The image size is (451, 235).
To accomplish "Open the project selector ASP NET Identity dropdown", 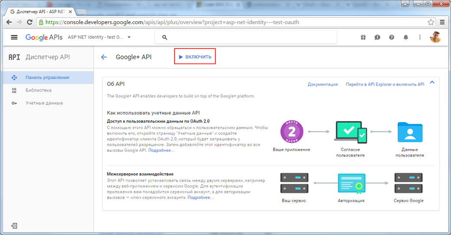I will coord(99,37).
